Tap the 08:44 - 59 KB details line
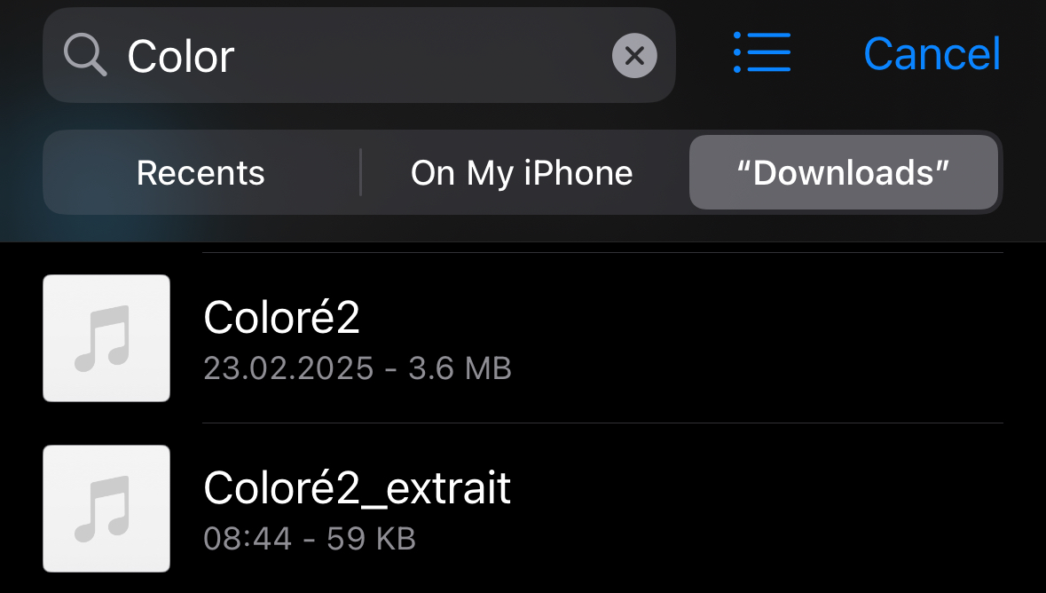1046x593 pixels. [x=310, y=538]
